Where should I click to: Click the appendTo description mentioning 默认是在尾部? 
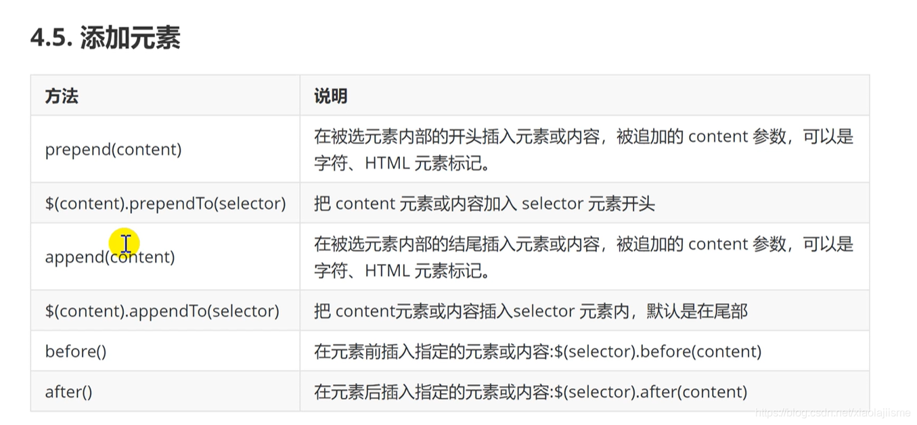[531, 311]
